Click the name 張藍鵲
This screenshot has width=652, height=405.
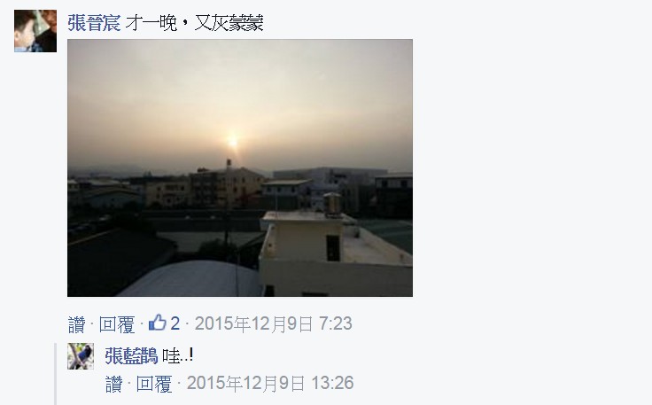point(131,356)
